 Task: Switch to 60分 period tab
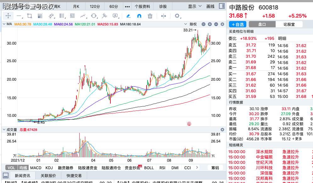click(114, 7)
